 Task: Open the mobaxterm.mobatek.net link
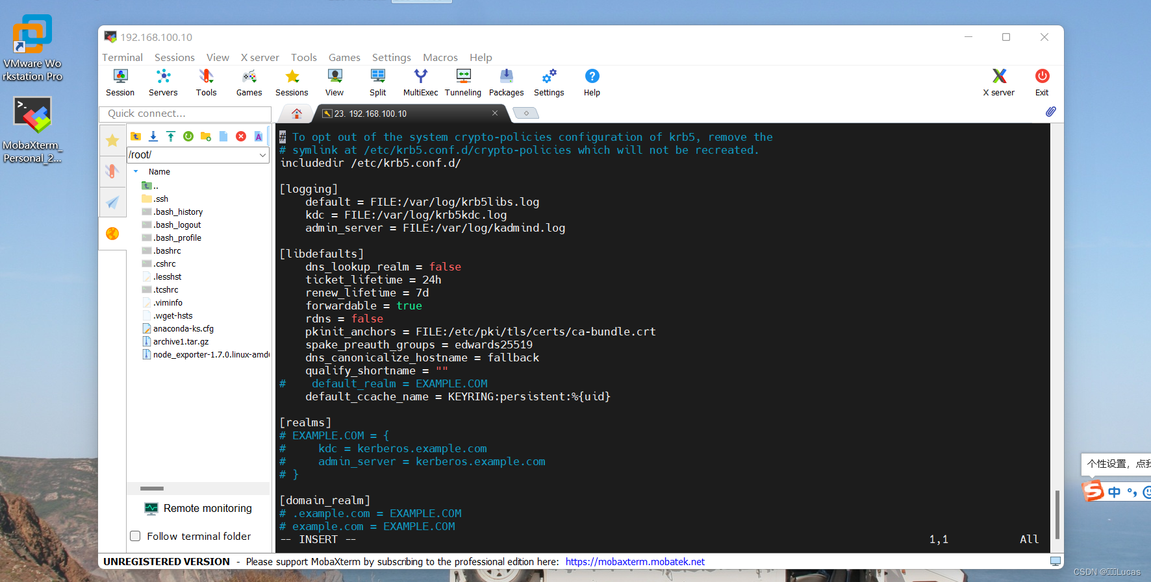point(635,562)
